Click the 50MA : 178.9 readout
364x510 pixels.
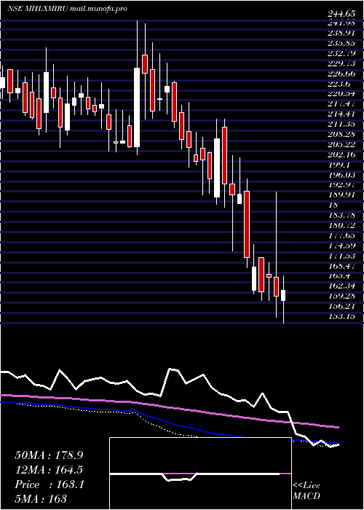coord(50,455)
